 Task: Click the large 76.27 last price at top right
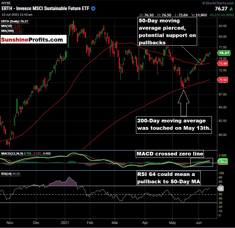(221, 9)
